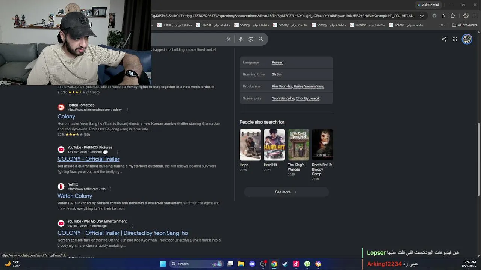Viewport: 481px width, 270px height.
Task: Click the taskbar Search box
Action: [x=196, y=264]
